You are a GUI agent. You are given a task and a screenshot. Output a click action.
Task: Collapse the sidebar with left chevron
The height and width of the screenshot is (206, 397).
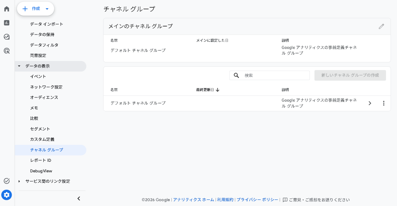[79, 198]
